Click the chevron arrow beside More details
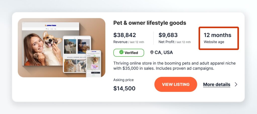Screen dimensions: 257x114 [x=236, y=84]
